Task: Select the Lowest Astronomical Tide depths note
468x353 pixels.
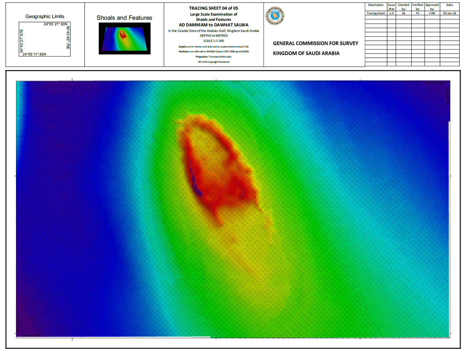Action: 214,46
